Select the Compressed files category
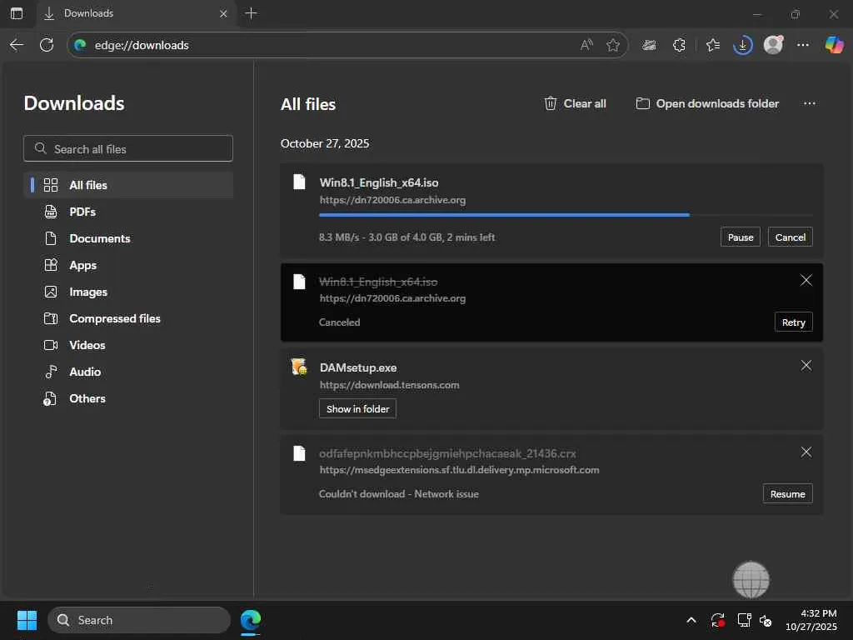Image resolution: width=853 pixels, height=640 pixels. tap(114, 318)
